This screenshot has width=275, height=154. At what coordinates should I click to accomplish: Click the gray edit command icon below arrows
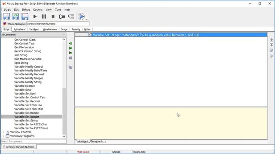click(70, 58)
